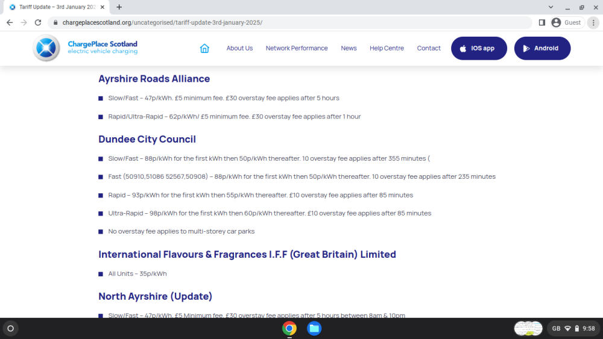This screenshot has width=603, height=339.
Task: Click the Wi-Fi icon in status tray
Action: pyautogui.click(x=567, y=328)
